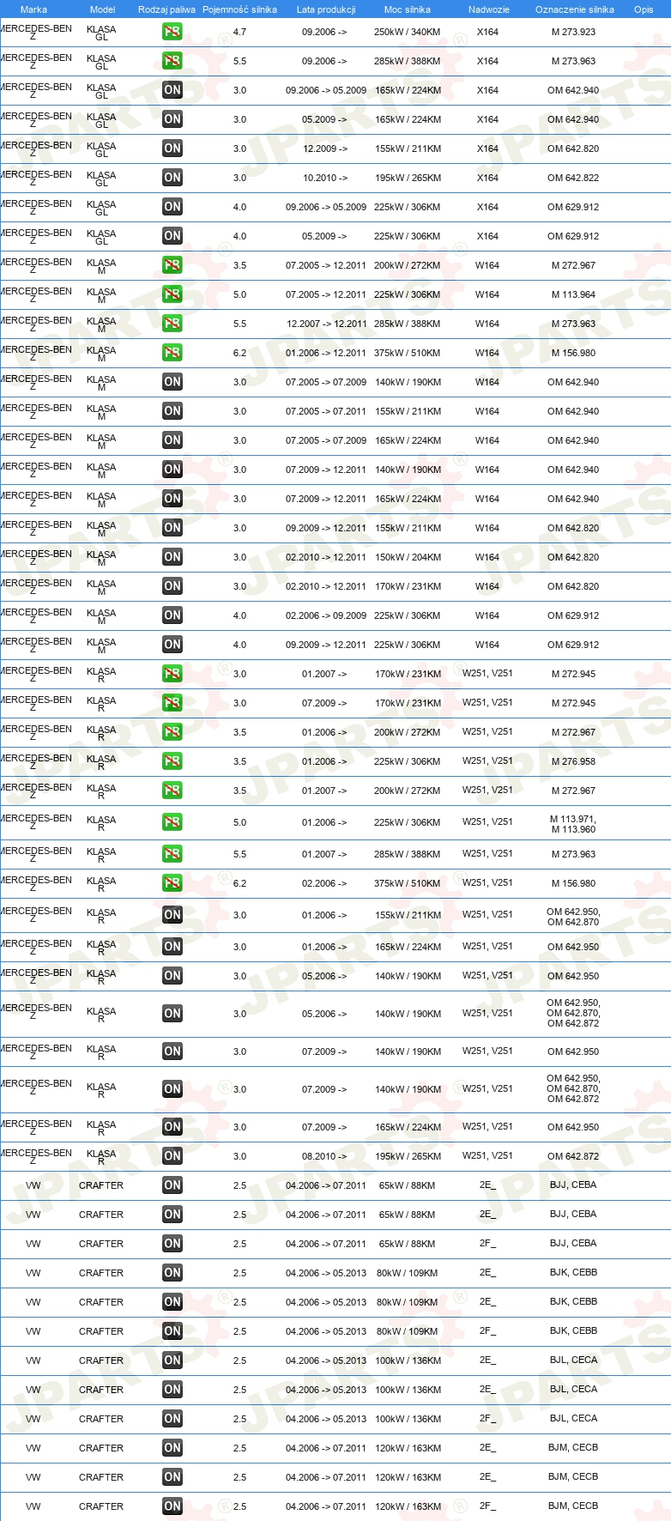Select the '150kW / 204KM' power cell

coord(408,557)
